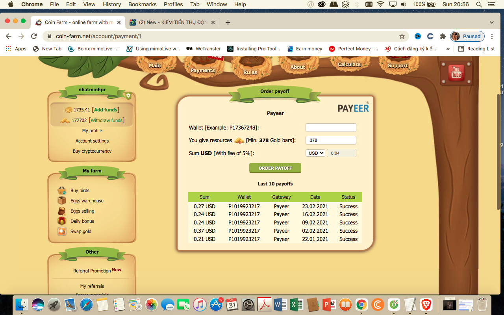Open the View menu in the menu bar

click(x=89, y=4)
